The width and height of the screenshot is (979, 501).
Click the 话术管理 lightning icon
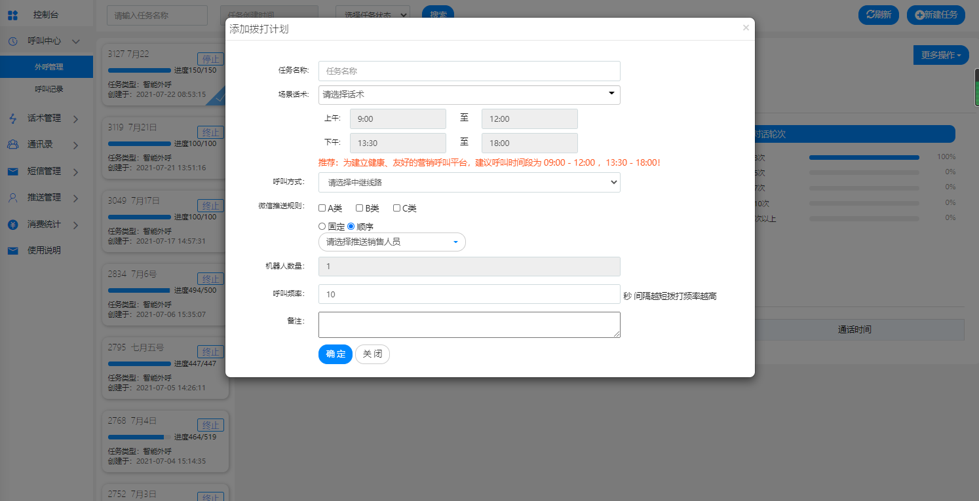(12, 119)
